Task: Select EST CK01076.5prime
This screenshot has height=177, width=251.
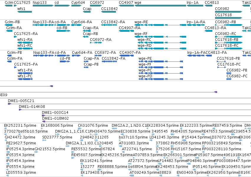Action: 80,128
